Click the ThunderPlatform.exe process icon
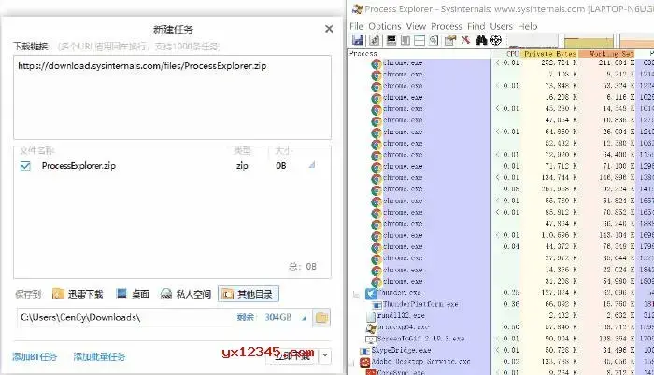Viewport: 654px width, 375px height. tap(377, 305)
